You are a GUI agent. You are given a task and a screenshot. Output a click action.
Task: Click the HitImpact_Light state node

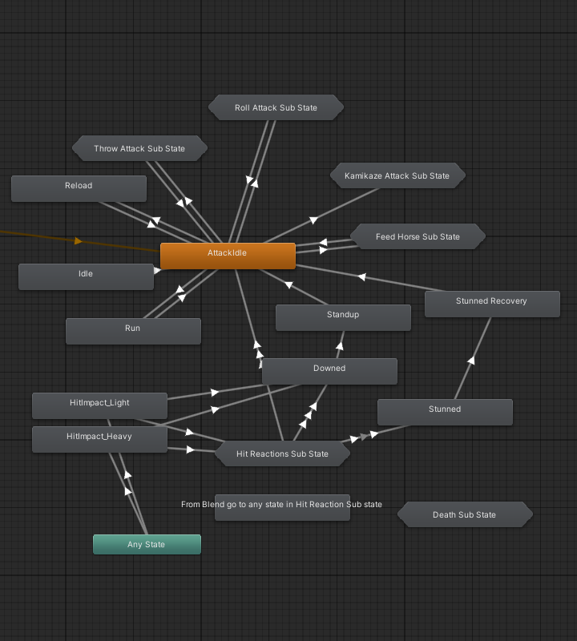tap(99, 405)
